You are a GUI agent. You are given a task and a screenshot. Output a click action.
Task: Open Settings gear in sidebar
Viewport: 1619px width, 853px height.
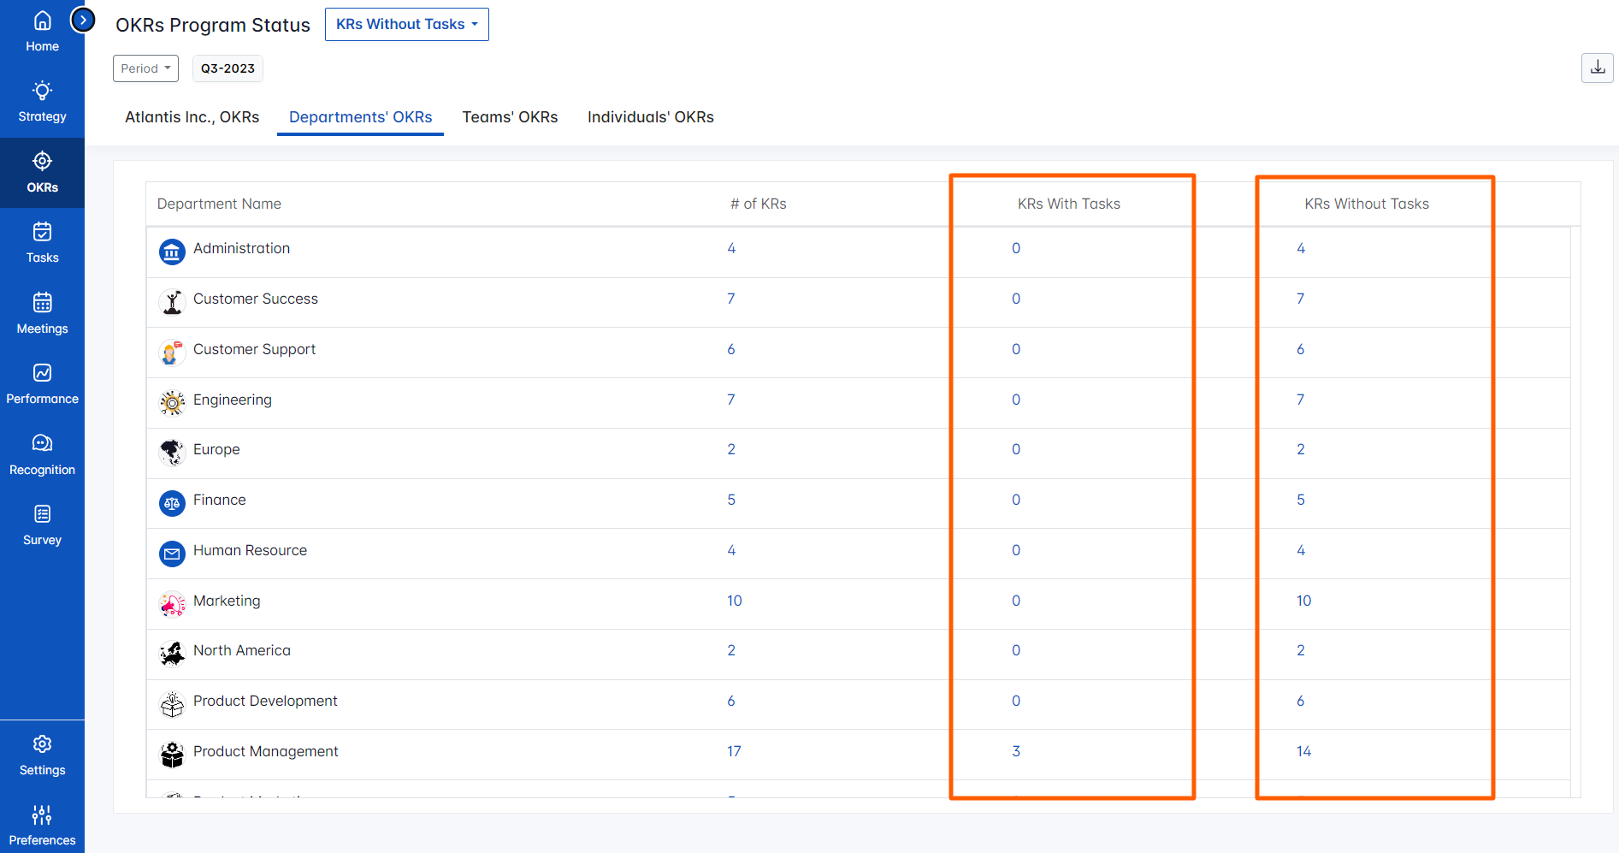point(42,755)
